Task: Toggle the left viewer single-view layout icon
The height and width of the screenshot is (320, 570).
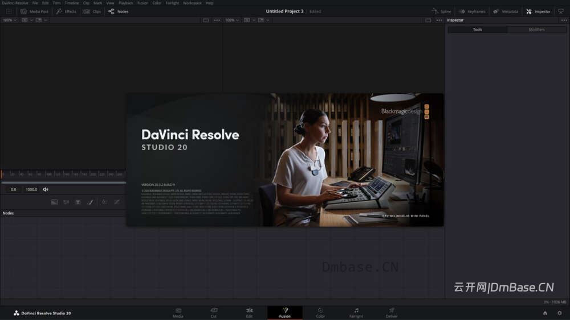Action: (206, 20)
